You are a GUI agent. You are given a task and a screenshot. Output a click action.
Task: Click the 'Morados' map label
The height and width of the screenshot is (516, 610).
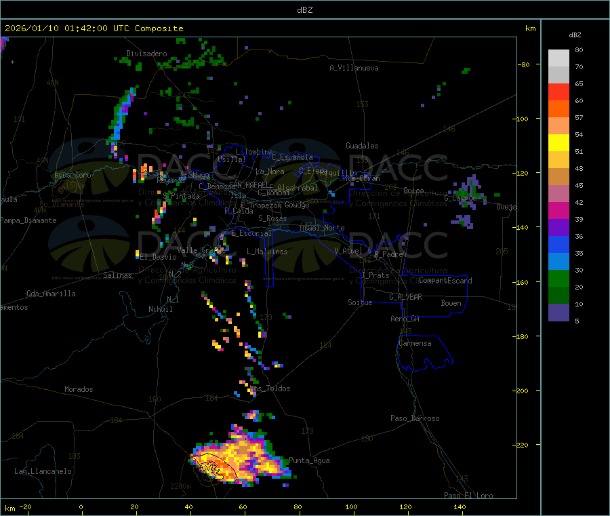[x=79, y=389]
